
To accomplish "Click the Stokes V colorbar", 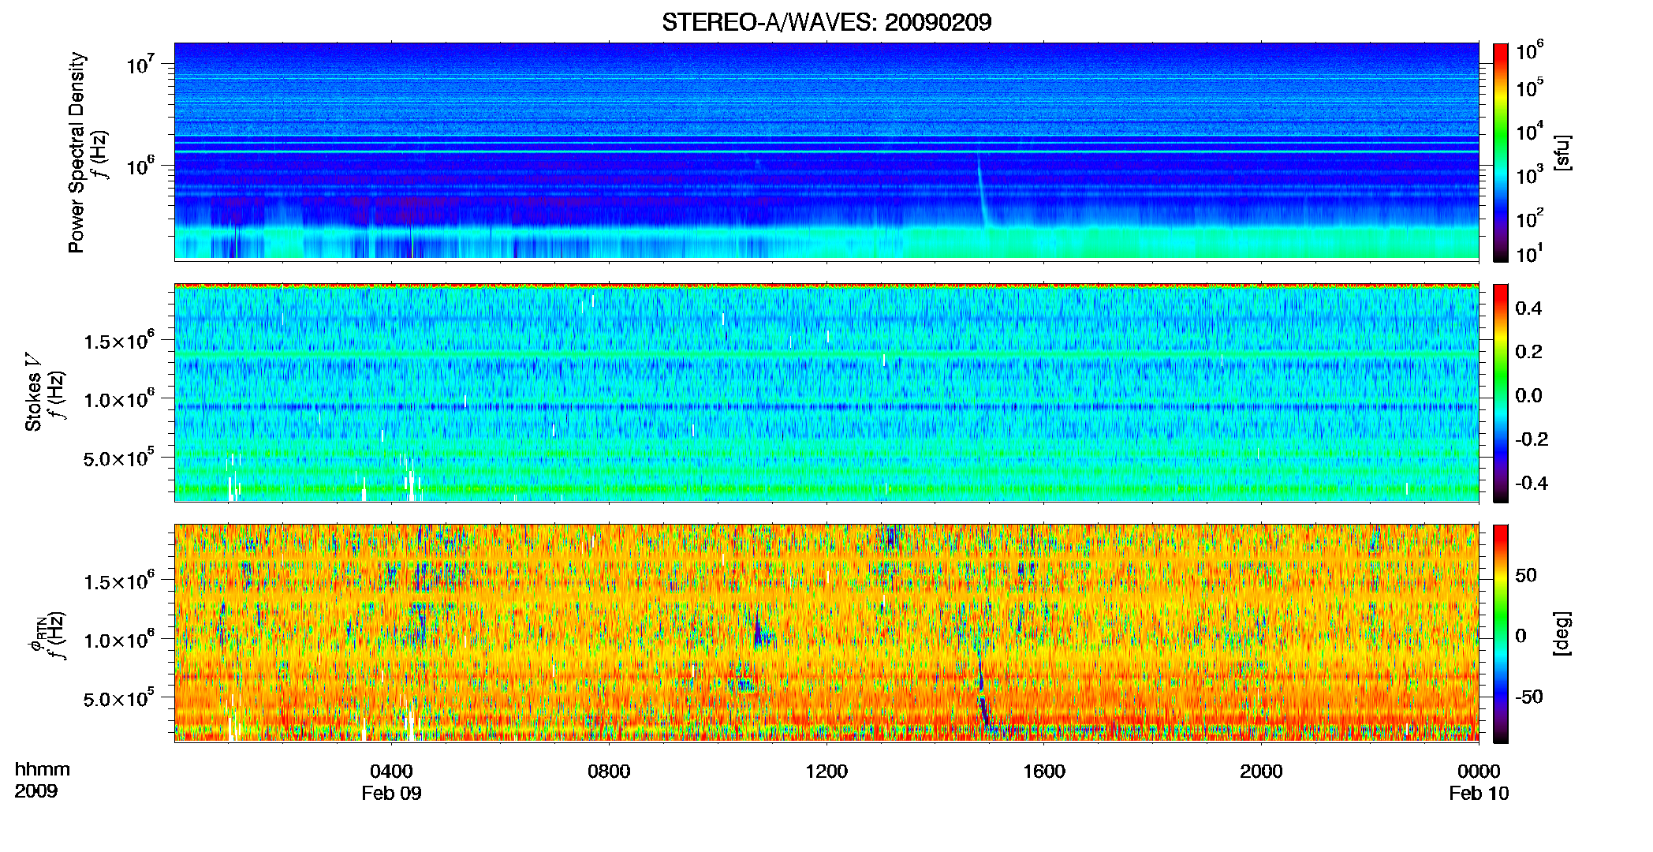I will point(1501,393).
